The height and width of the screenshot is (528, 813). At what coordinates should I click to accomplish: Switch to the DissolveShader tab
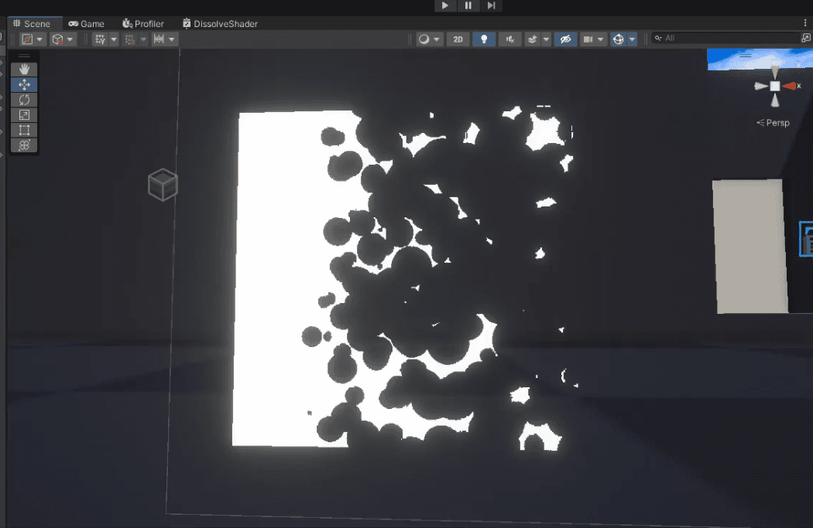[221, 24]
